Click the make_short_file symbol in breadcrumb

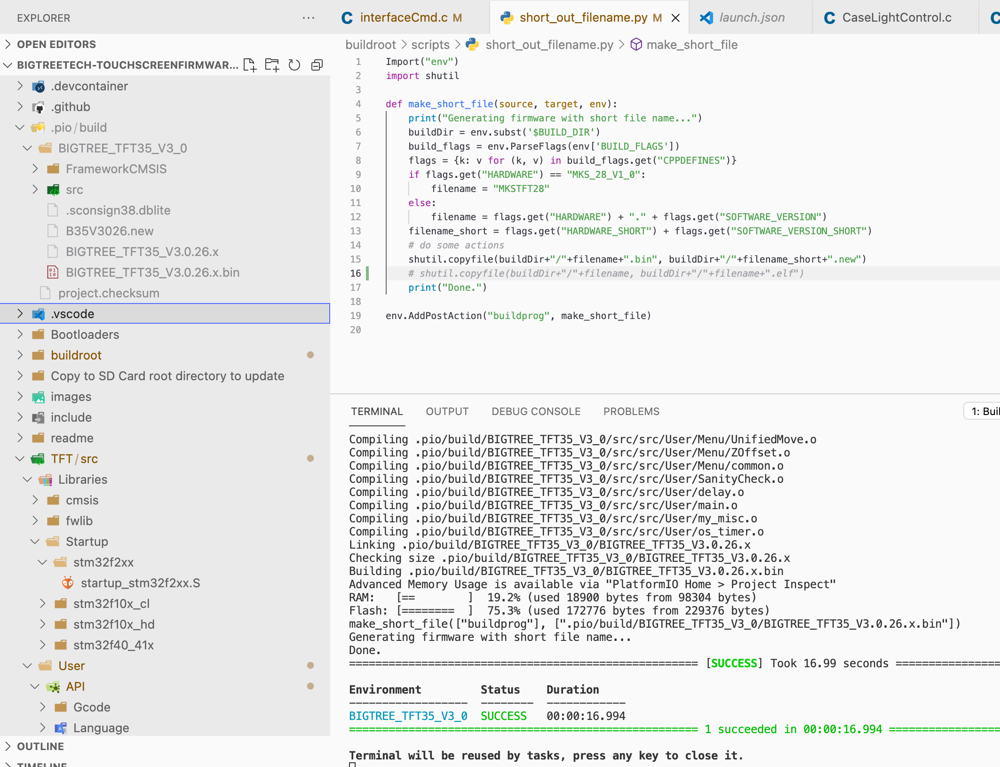[691, 45]
